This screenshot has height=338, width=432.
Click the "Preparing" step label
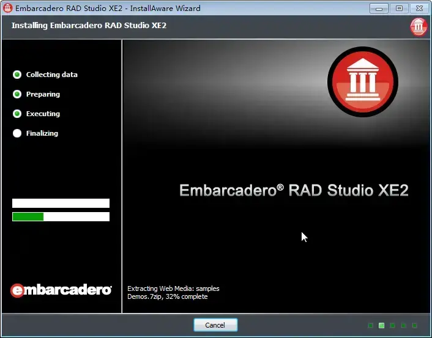pyautogui.click(x=43, y=94)
